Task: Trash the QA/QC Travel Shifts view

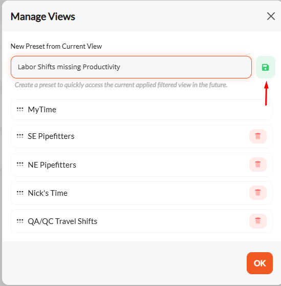Action: point(258,221)
